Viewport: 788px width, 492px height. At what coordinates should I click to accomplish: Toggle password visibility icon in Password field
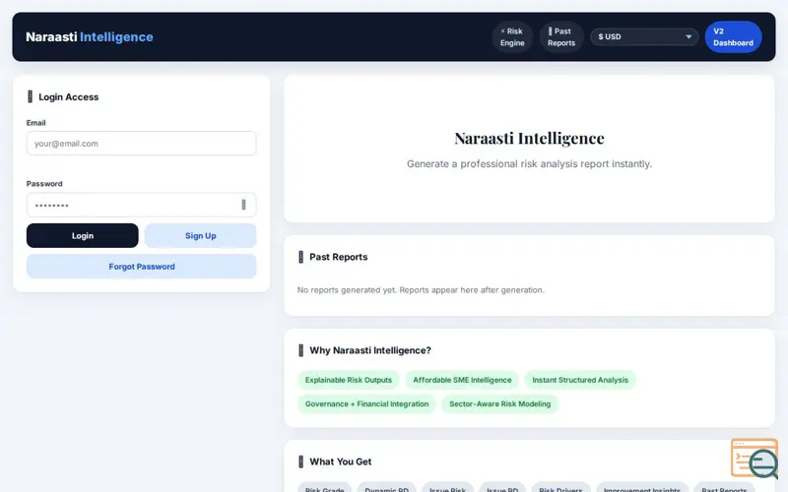coord(243,205)
